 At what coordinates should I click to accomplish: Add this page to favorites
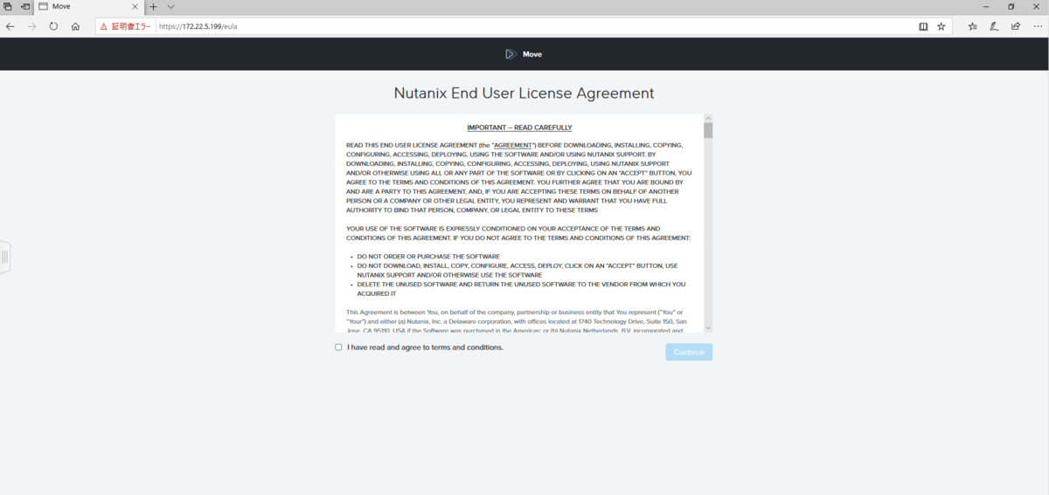[941, 26]
